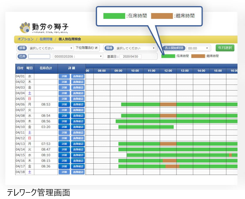Screen dimensions: 245x199
Task: Click the 社員 employee text field
Action: tap(39, 56)
